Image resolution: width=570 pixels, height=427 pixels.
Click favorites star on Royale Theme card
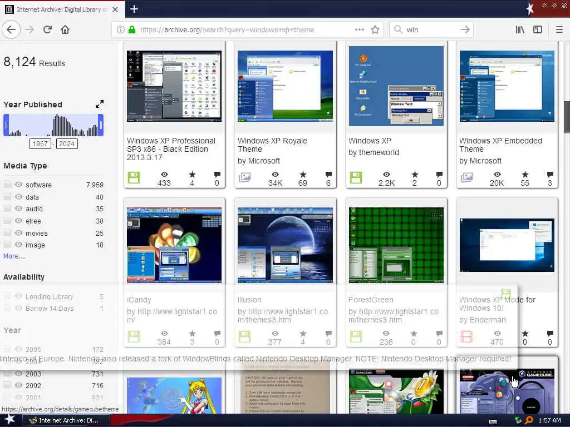coord(302,175)
